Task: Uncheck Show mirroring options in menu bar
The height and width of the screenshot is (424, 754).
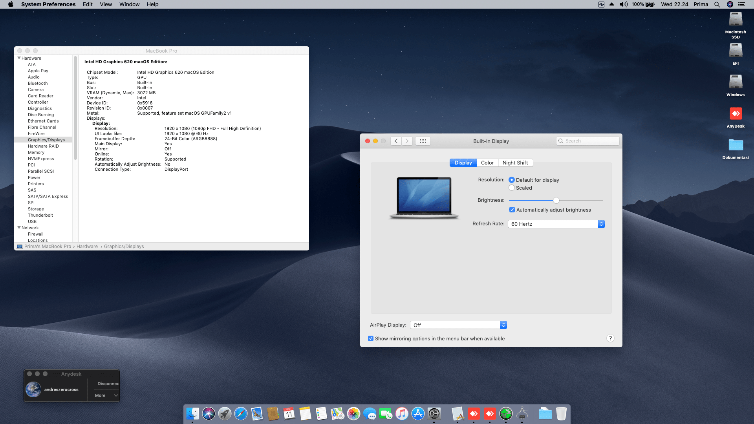Action: point(371,338)
